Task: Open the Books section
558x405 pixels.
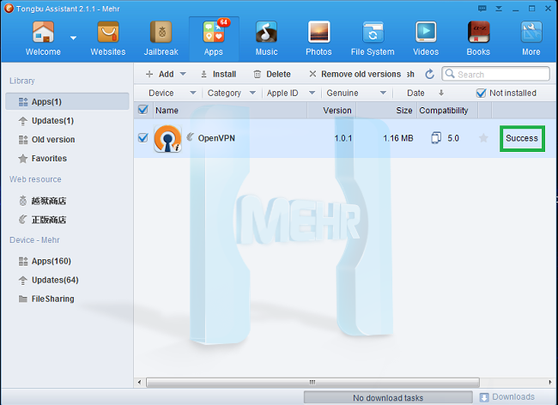Action: coord(478,38)
